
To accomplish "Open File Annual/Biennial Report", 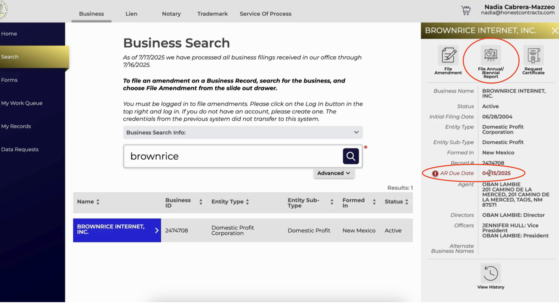I will click(x=491, y=55).
